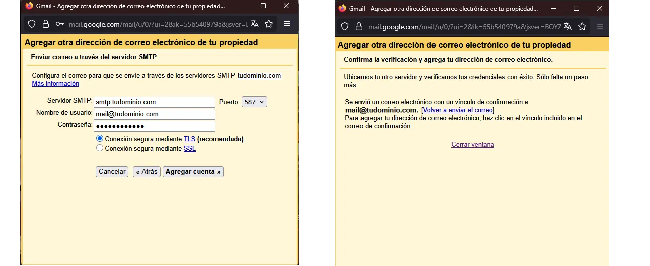Click the Firefox logo in left window title bar
Viewport: 650px width, 266px height.
pos(29,6)
